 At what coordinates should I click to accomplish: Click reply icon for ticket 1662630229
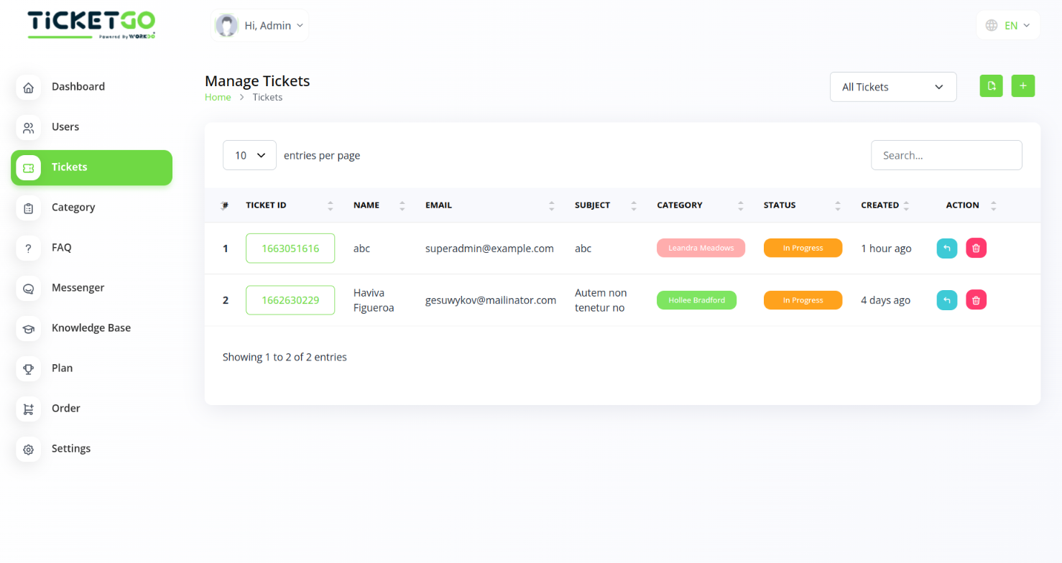point(946,300)
